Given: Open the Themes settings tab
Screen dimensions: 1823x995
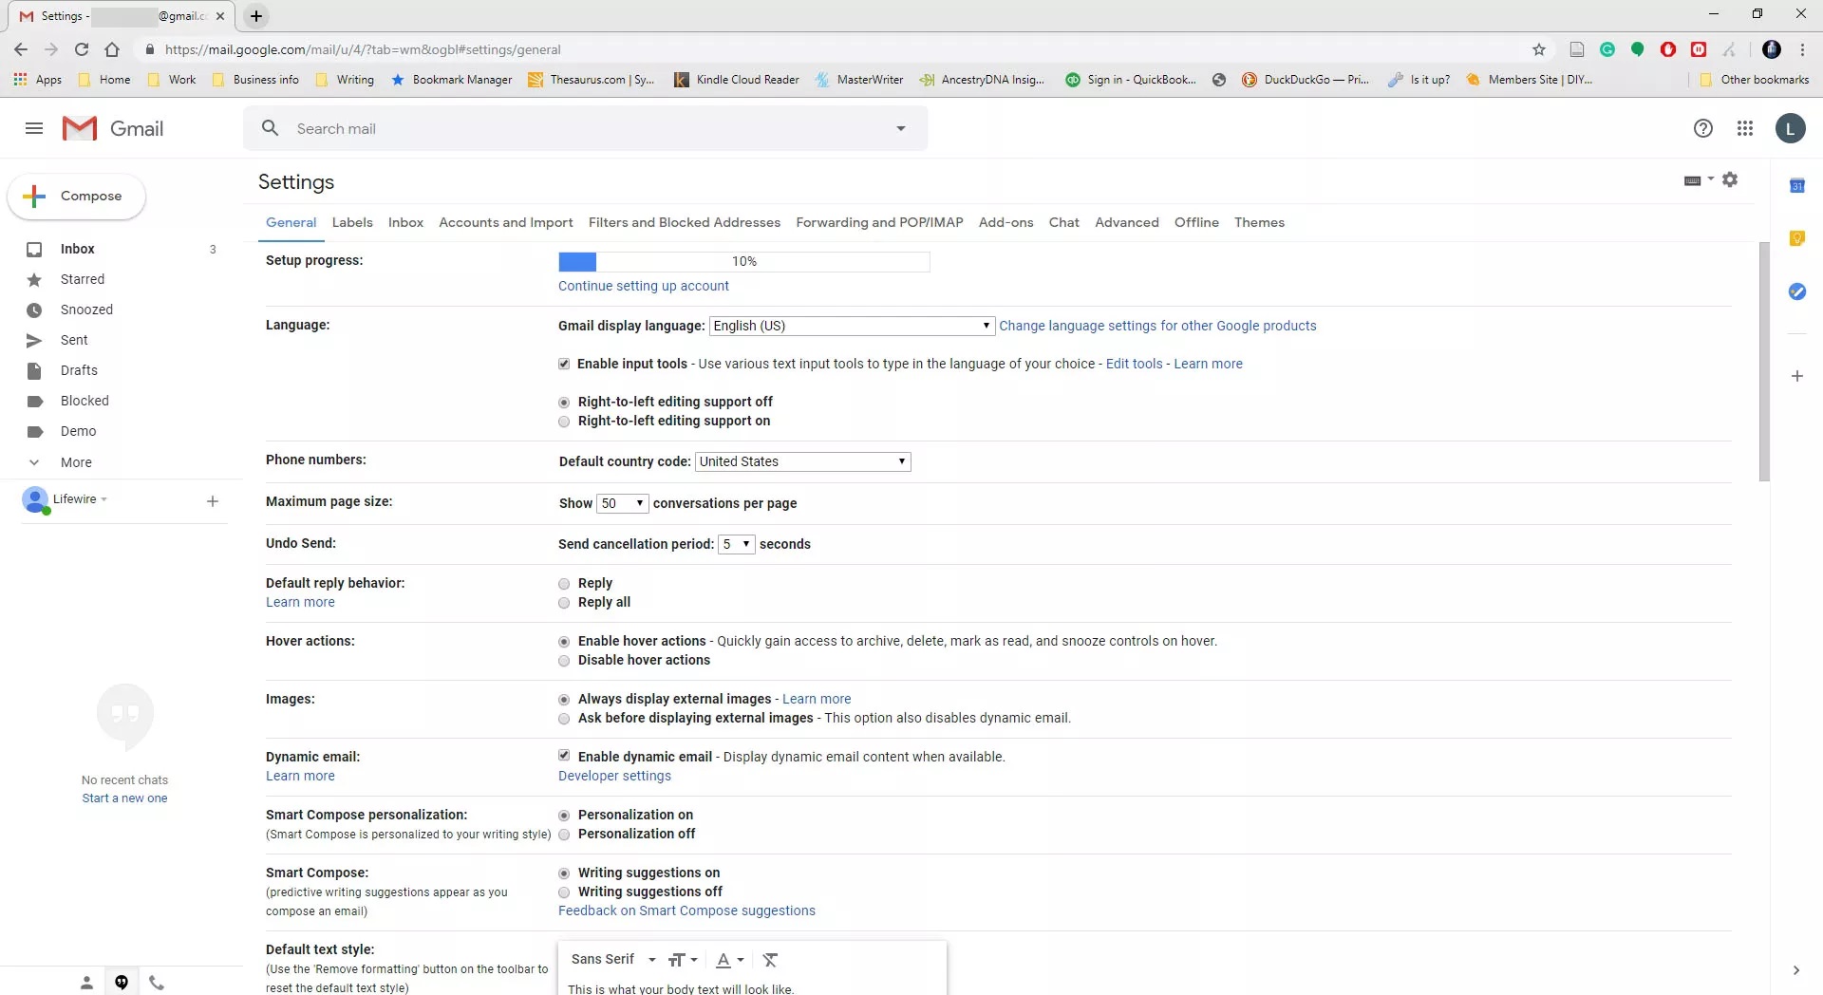Looking at the screenshot, I should coord(1259,222).
